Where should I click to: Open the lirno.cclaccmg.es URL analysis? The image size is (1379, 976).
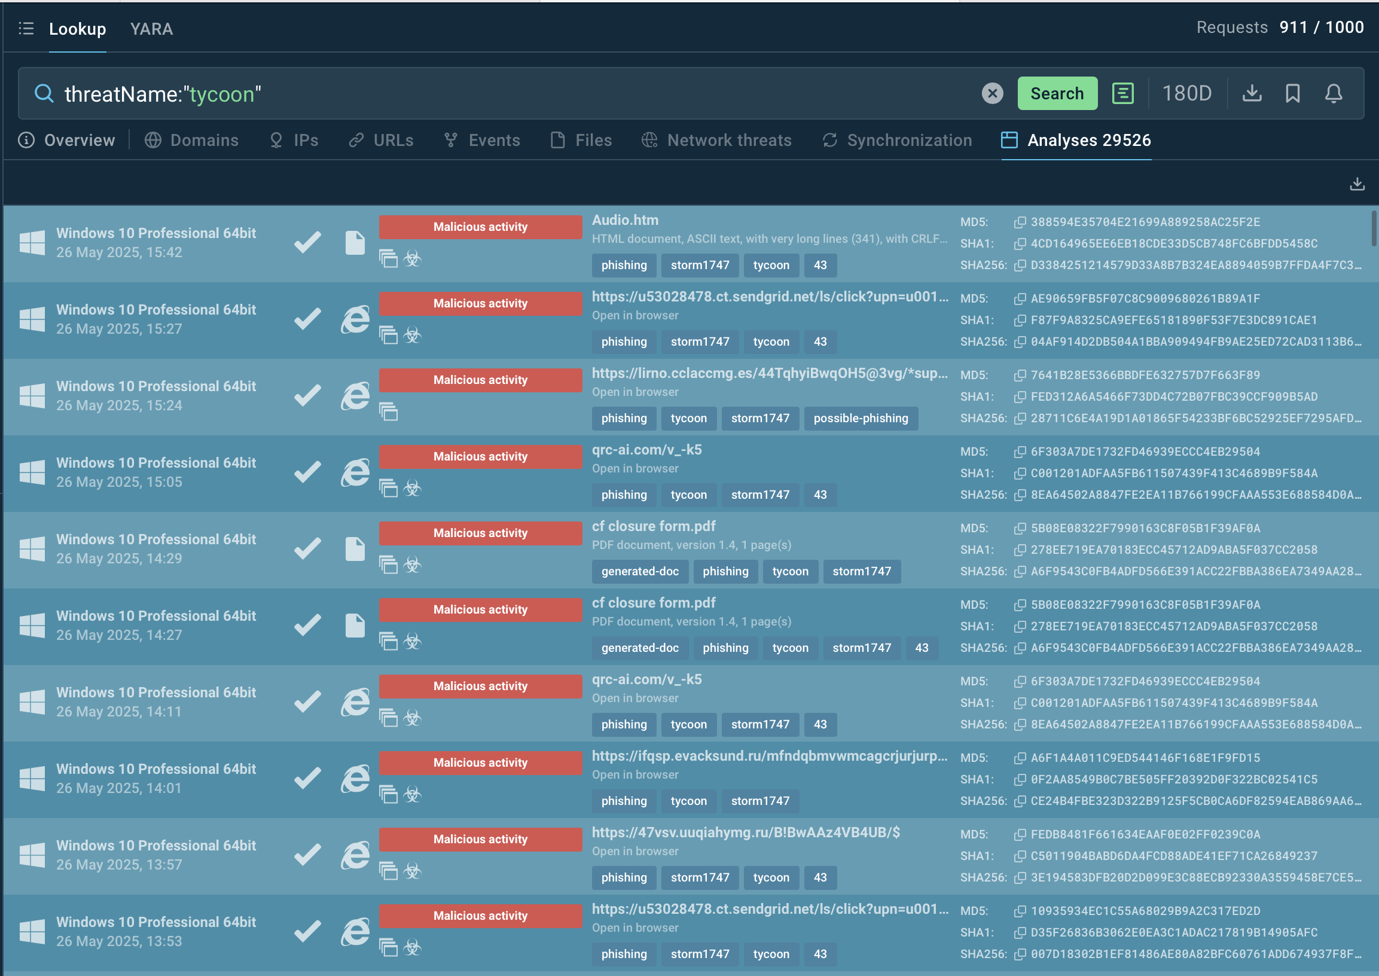pos(770,373)
